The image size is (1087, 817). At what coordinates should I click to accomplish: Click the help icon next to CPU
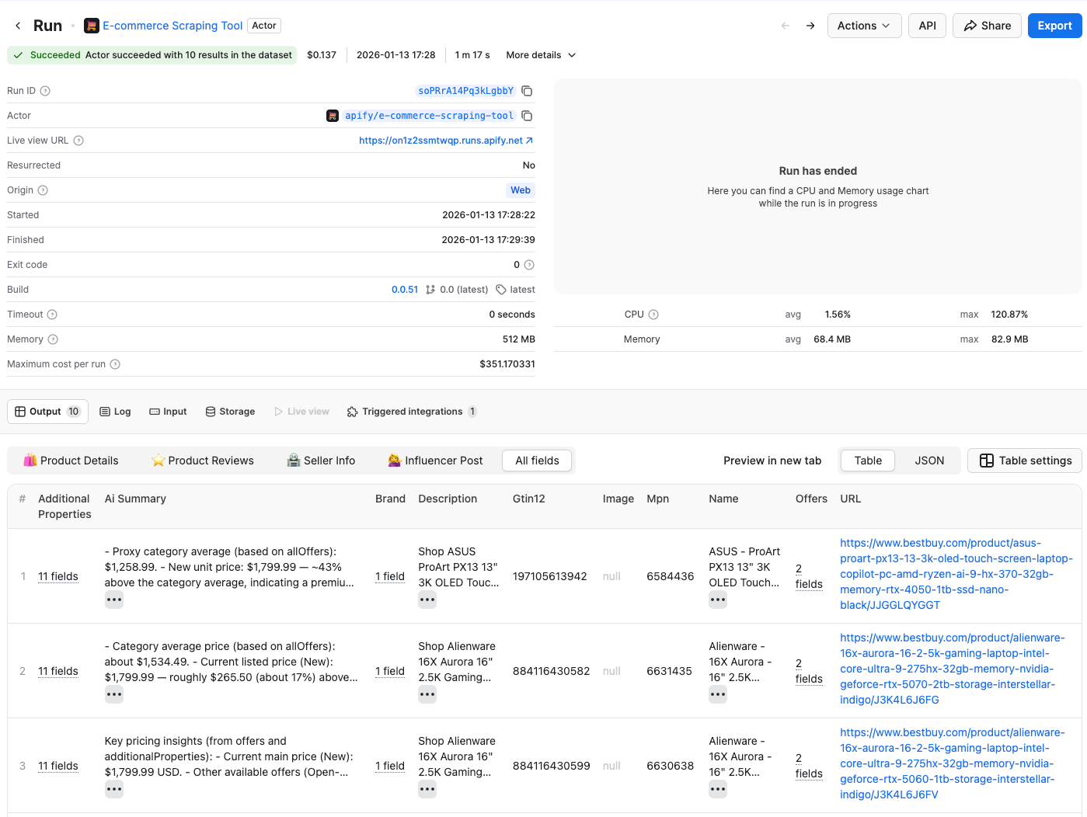(x=653, y=315)
